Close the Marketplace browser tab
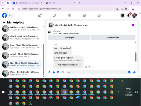This screenshot has width=141, height=106. pos(41,3)
